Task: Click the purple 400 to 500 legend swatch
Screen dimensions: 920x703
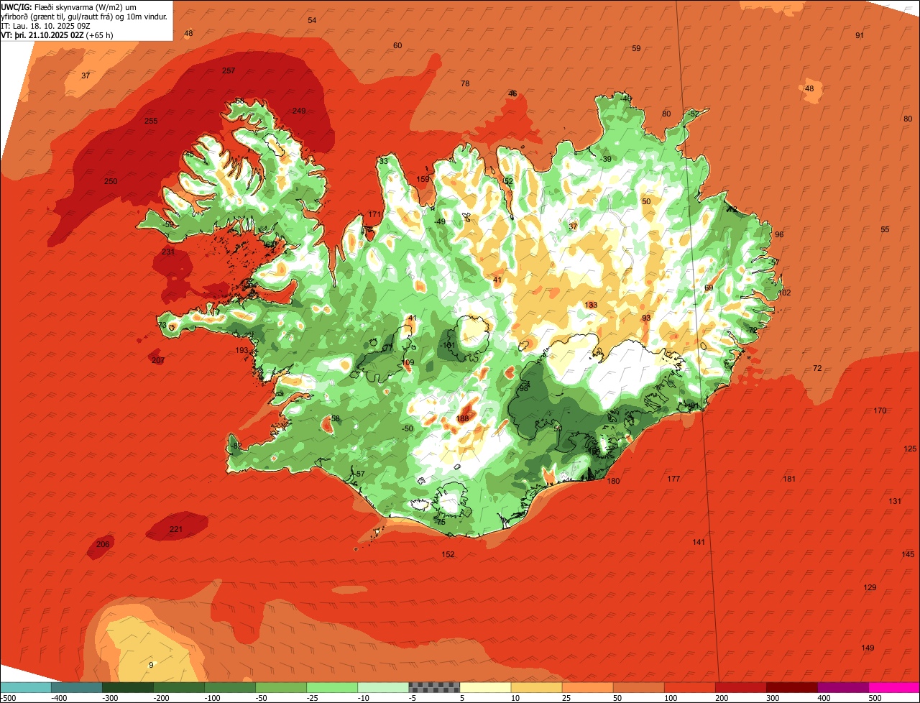Action: [x=843, y=686]
